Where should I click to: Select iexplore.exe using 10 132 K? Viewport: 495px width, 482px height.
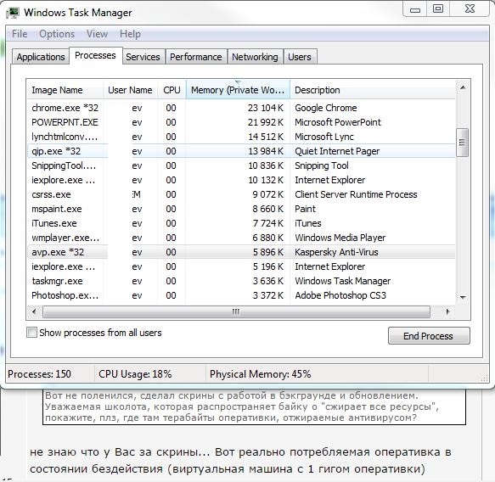pyautogui.click(x=241, y=180)
